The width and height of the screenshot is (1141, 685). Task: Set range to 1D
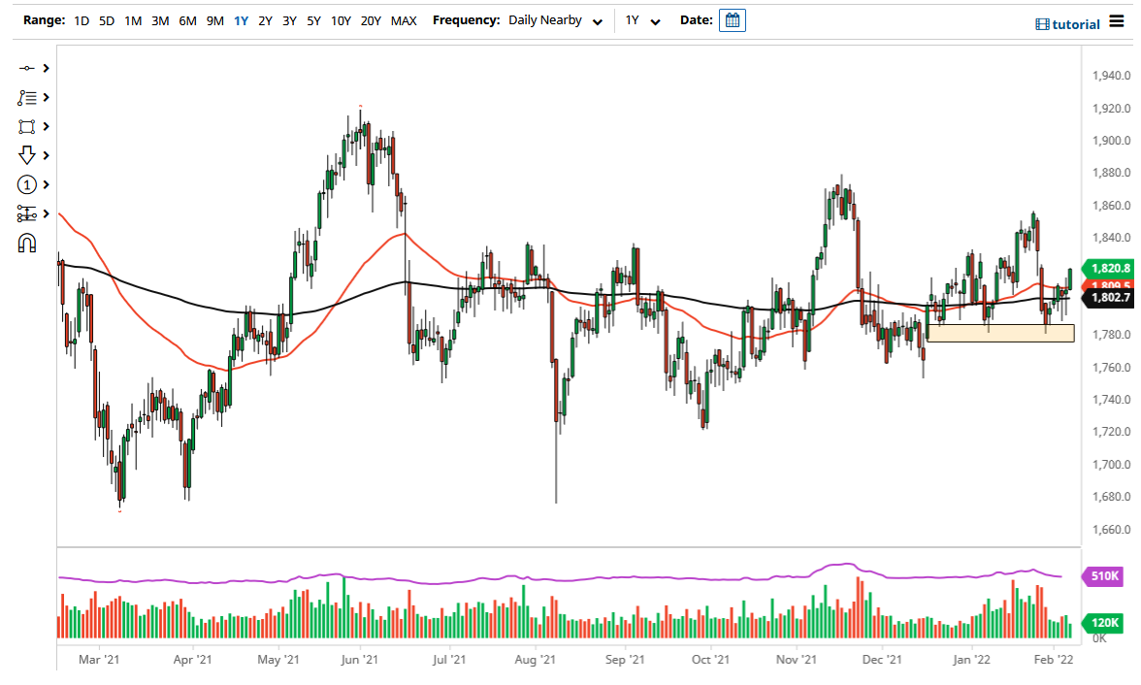[81, 21]
